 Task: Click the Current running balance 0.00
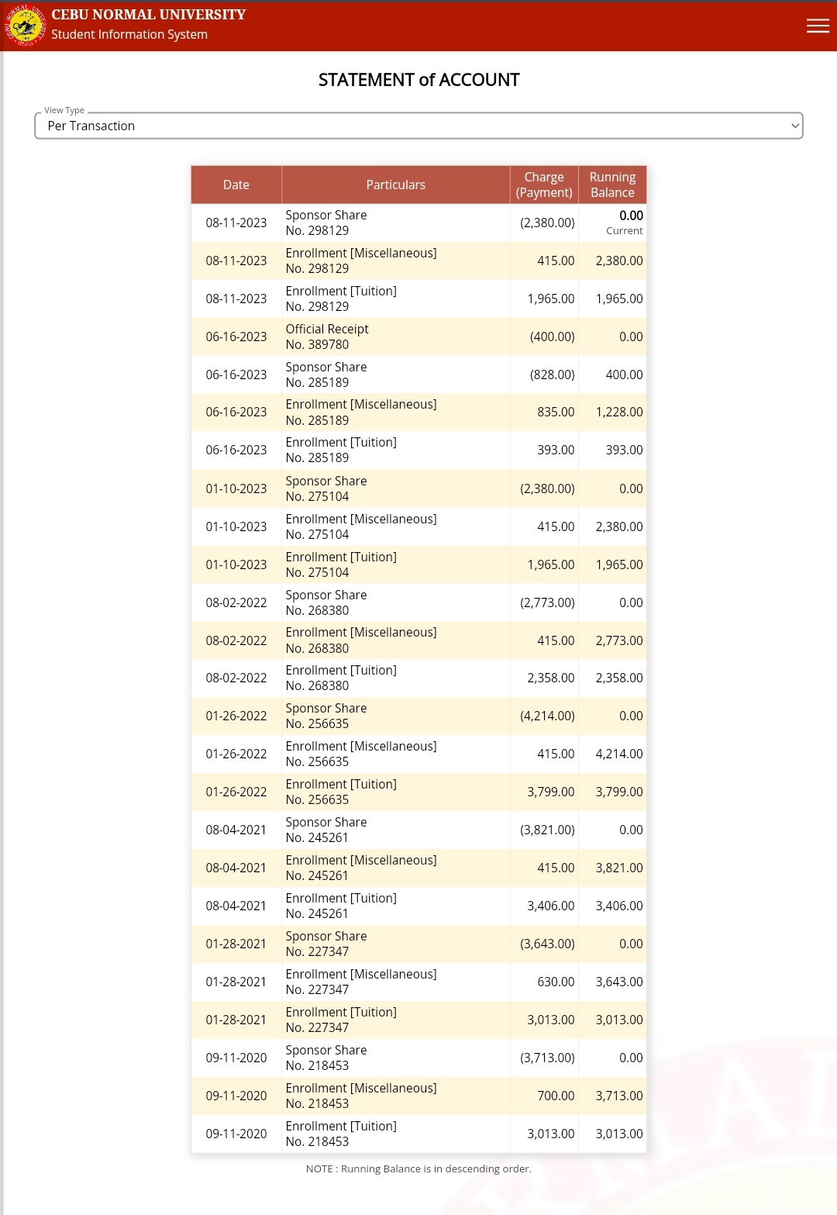[631, 216]
